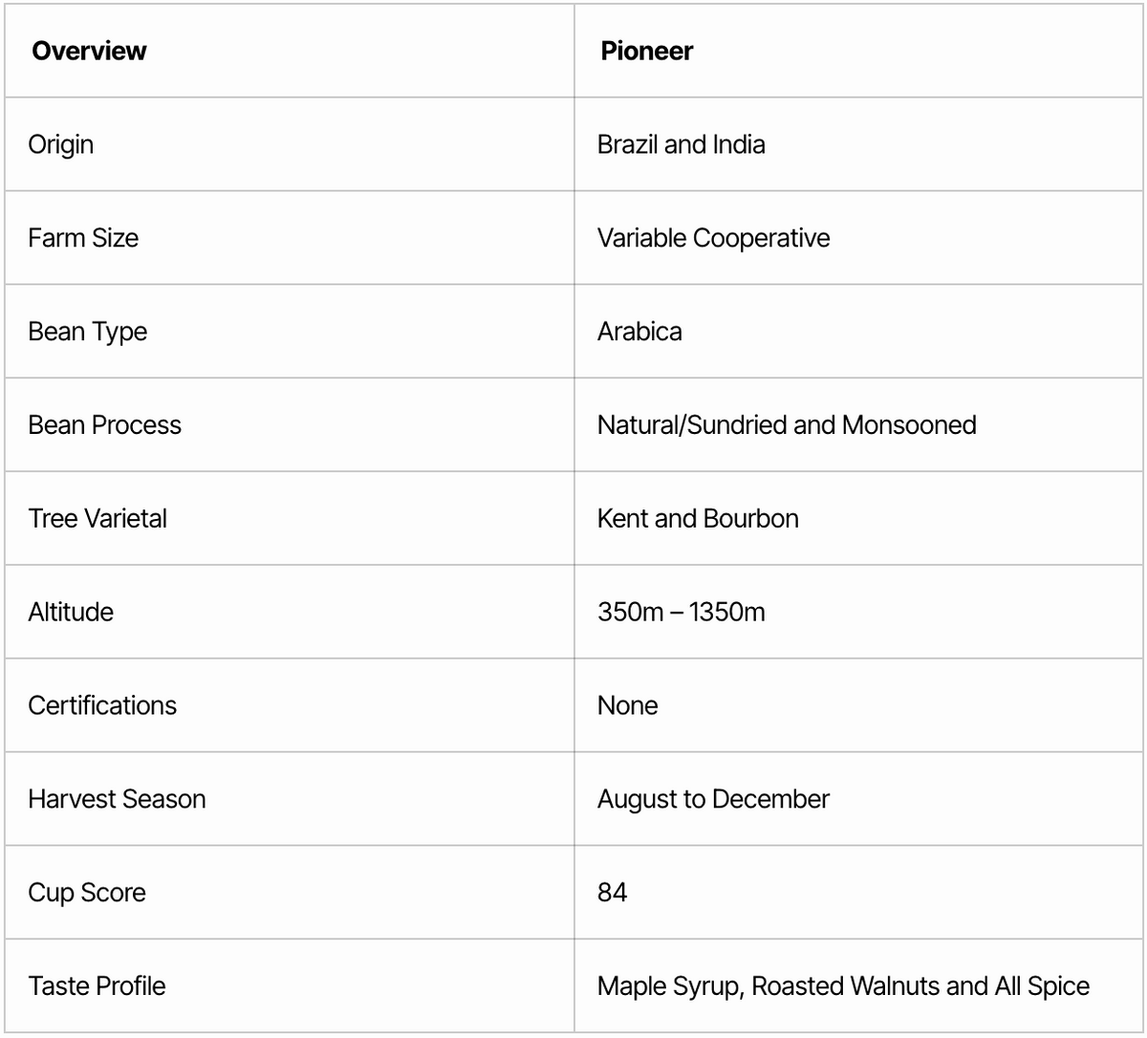Select the Bean Type label

tap(88, 332)
